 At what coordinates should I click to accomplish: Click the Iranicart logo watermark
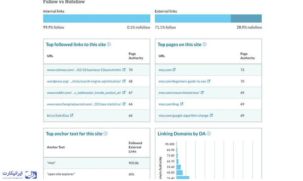[x=20, y=175]
